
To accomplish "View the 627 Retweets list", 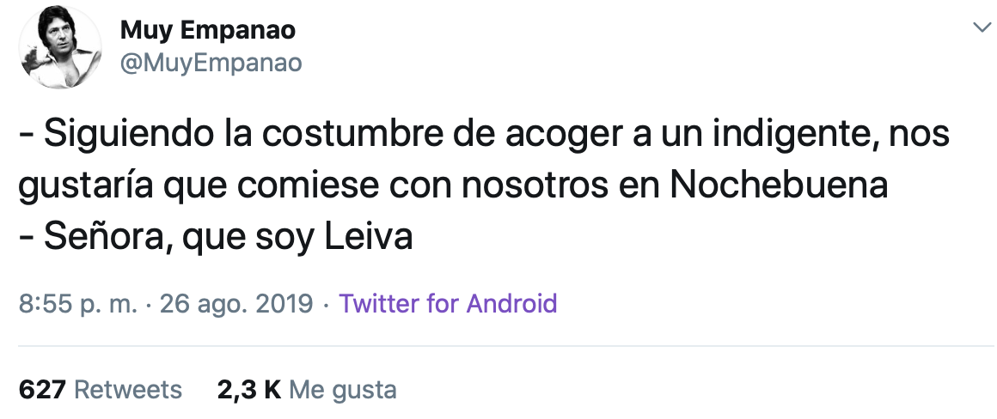I will pos(100,389).
